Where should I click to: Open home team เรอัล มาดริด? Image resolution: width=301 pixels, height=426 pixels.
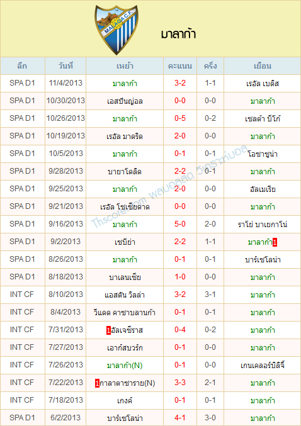click(125, 137)
